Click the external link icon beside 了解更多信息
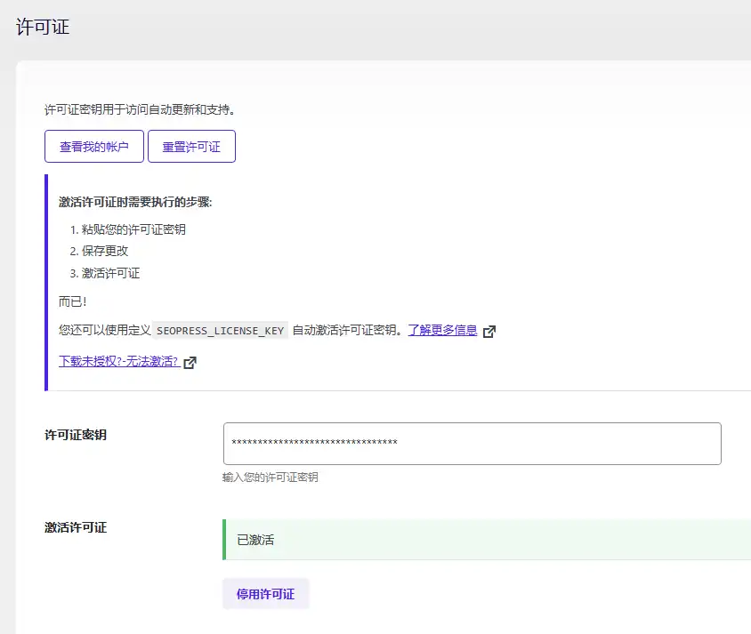This screenshot has height=634, width=751. coord(489,330)
